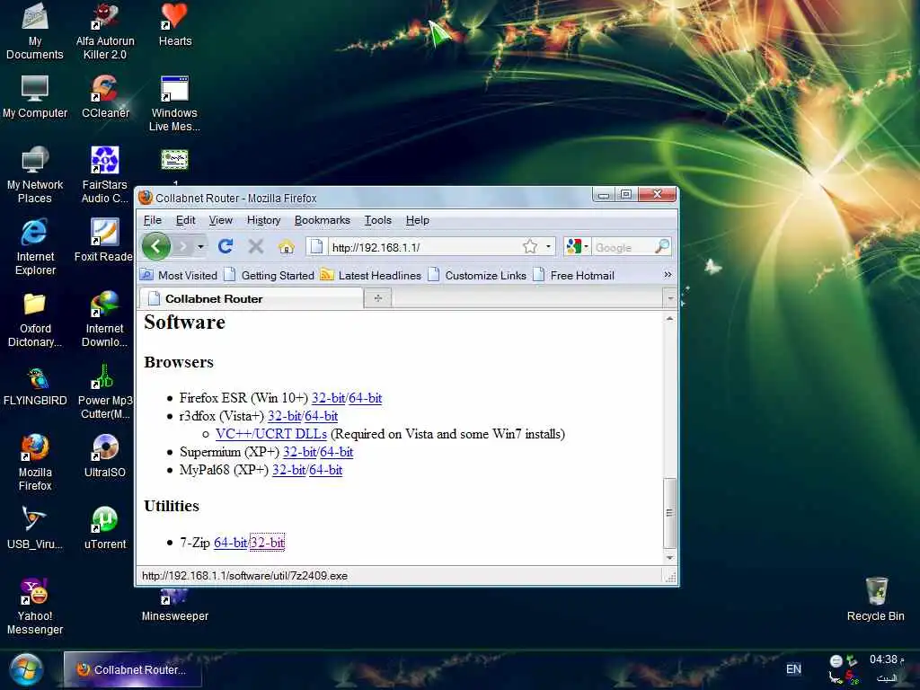Download Supermium 32-bit link
Image resolution: width=920 pixels, height=690 pixels.
point(300,452)
